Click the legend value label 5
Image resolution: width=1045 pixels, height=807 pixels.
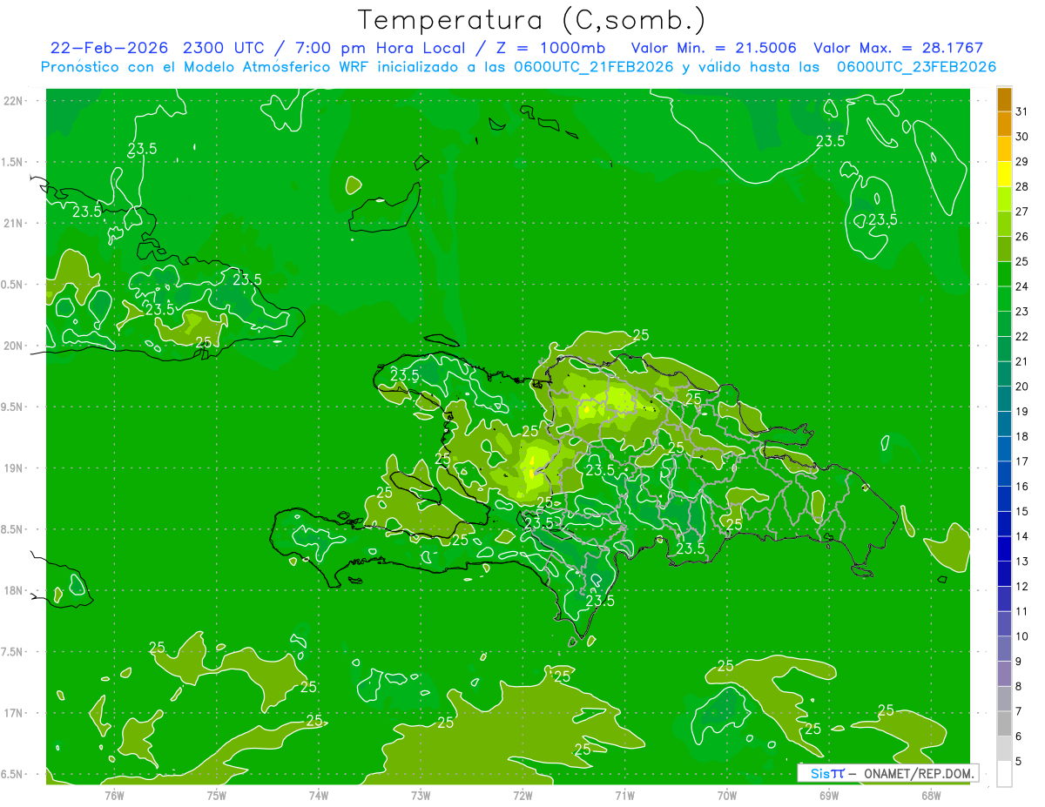[1020, 762]
